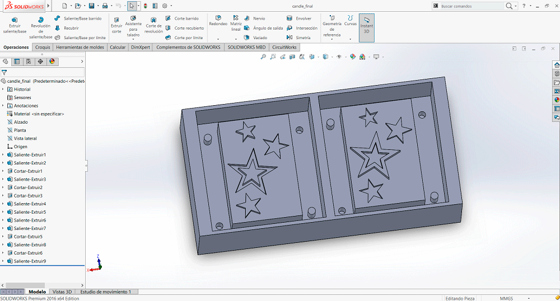Image resolution: width=560 pixels, height=301 pixels.
Task: Expand Saliente-Extruir9 feature
Action: [x=3, y=261]
